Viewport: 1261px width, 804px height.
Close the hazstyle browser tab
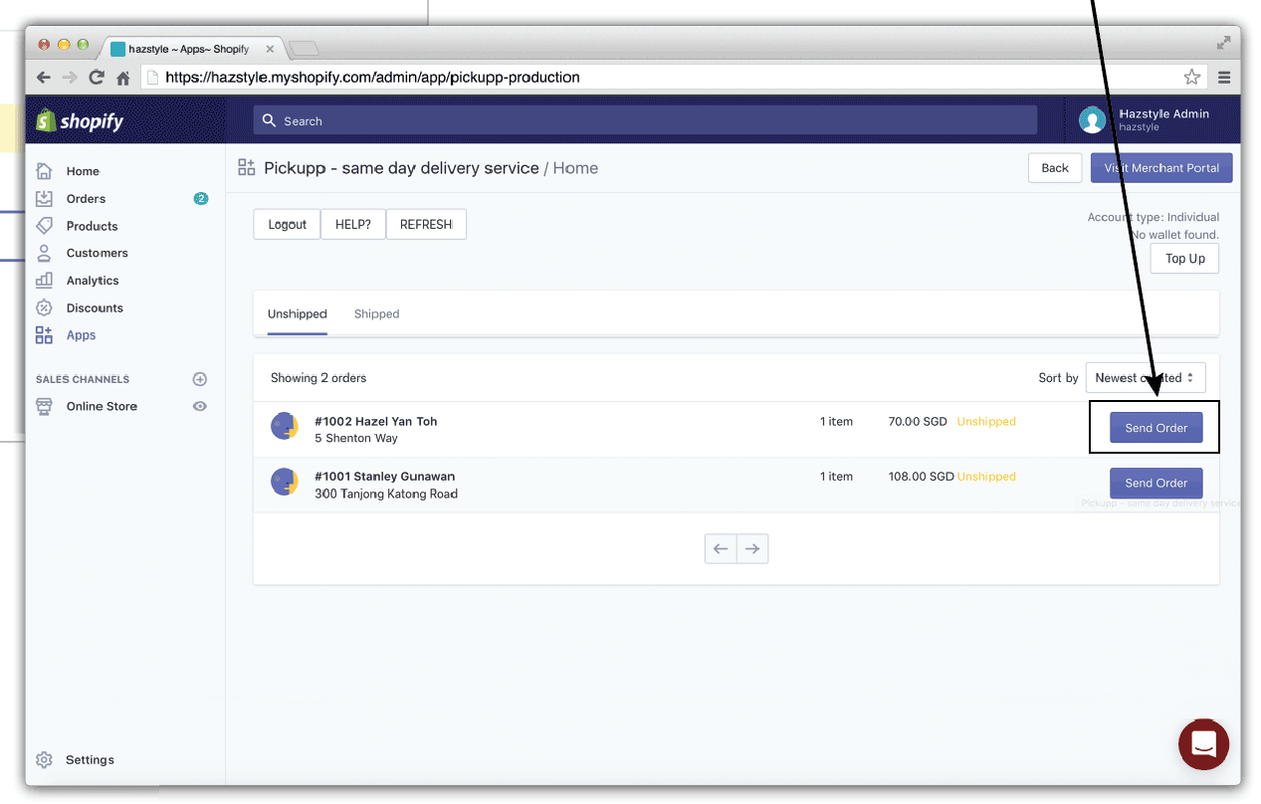(270, 49)
